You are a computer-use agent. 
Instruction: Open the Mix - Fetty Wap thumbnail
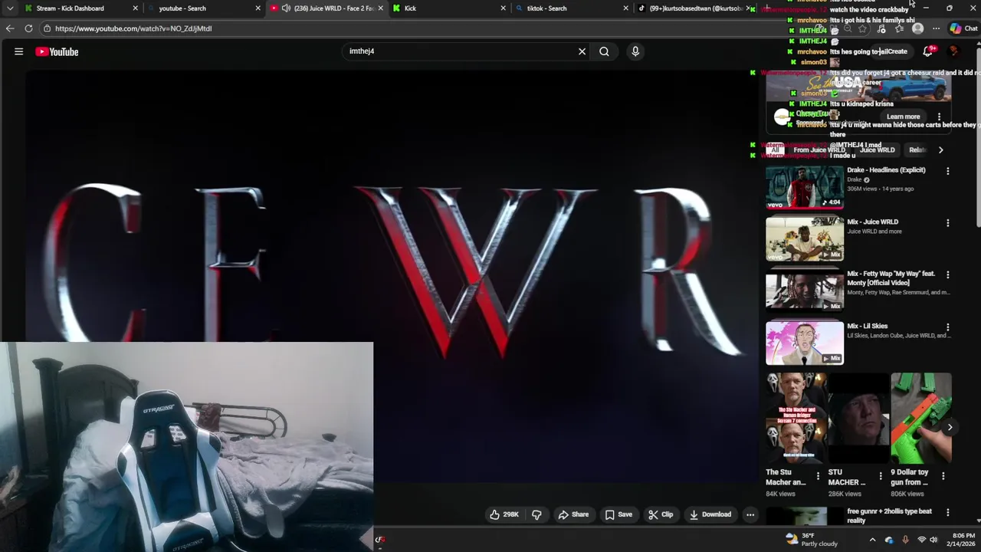point(805,291)
